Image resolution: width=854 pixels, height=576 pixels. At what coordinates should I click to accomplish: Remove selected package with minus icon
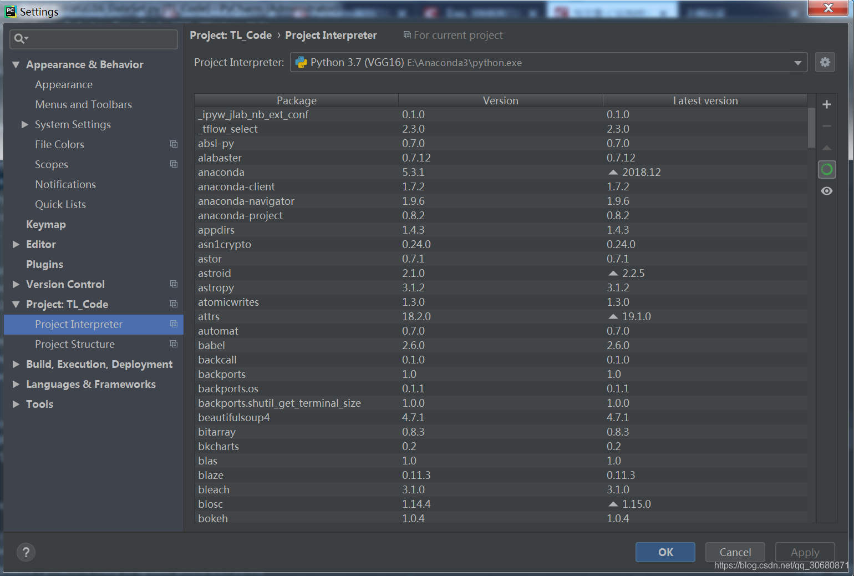[x=826, y=126]
